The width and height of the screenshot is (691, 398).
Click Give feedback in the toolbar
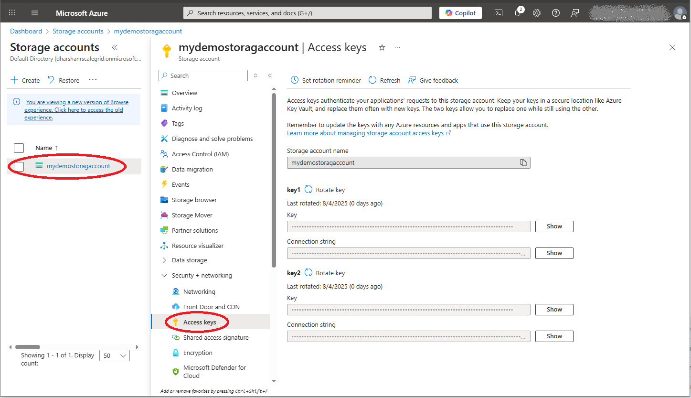coord(433,80)
